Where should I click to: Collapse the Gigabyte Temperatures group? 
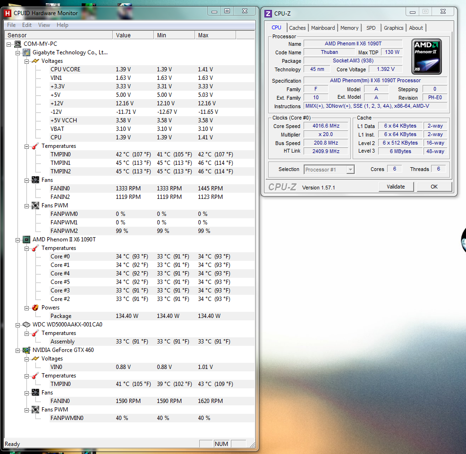tap(27, 146)
